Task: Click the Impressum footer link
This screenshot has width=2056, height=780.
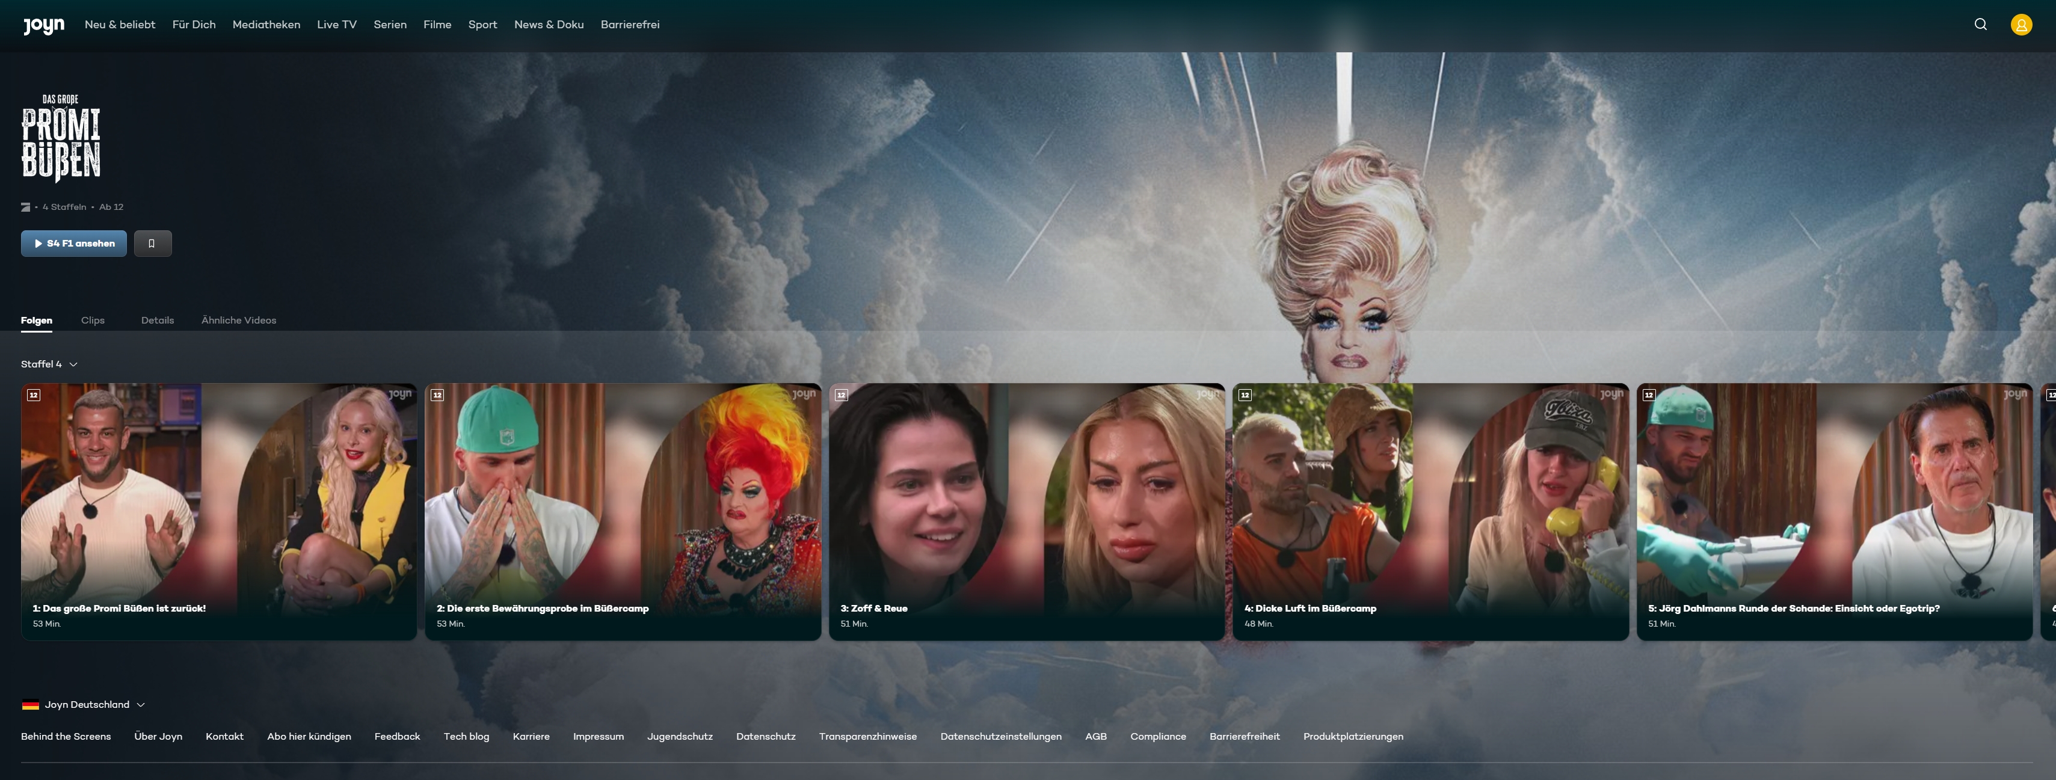Action: (x=598, y=737)
